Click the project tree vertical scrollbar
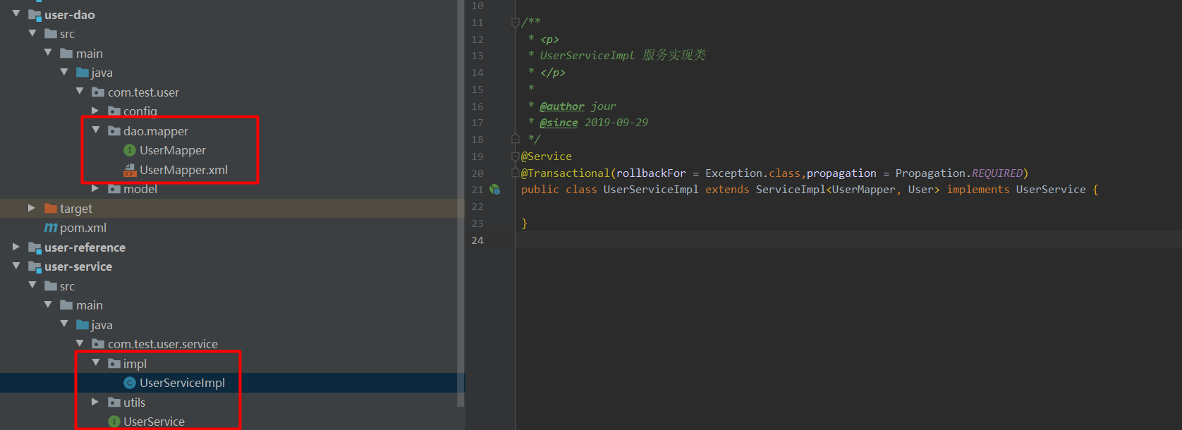Image resolution: width=1182 pixels, height=430 pixels. [x=461, y=203]
